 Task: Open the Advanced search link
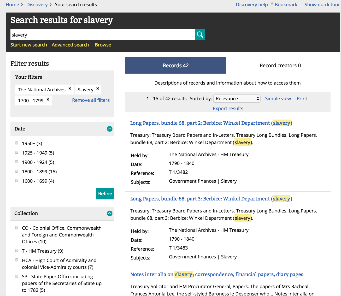pos(70,45)
